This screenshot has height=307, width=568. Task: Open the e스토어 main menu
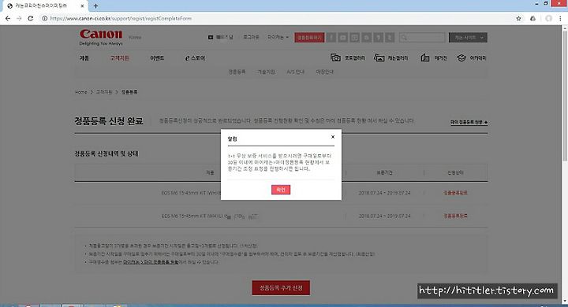[x=195, y=57]
